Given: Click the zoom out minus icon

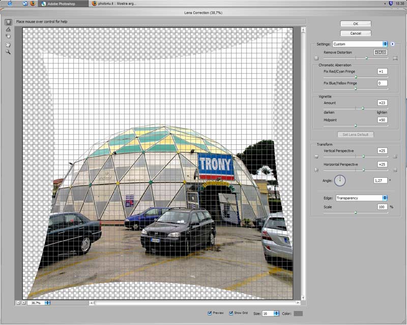Looking at the screenshot, I should [x=18, y=302].
